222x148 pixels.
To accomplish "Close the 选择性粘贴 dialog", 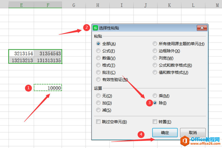I will click(202, 28).
